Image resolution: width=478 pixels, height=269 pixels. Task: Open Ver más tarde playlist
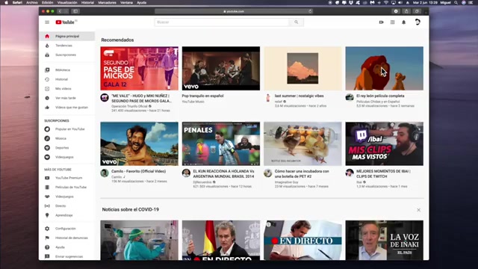[66, 98]
